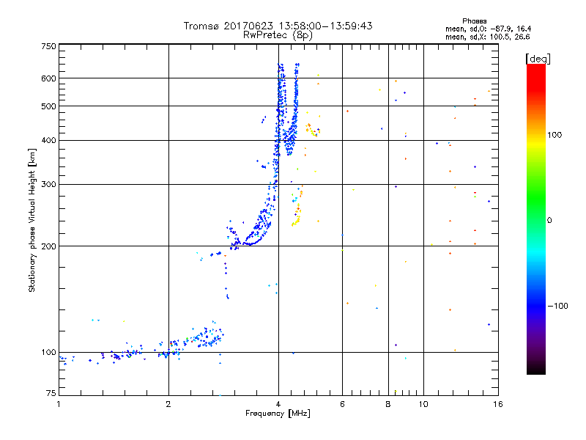The width and height of the screenshot is (586, 440).
Task: Click the y-axis tick label '600'
Action: point(48,78)
